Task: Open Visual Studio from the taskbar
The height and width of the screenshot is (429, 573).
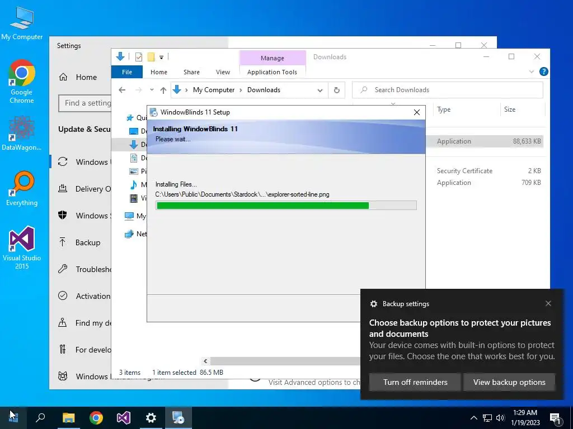Action: click(x=124, y=418)
